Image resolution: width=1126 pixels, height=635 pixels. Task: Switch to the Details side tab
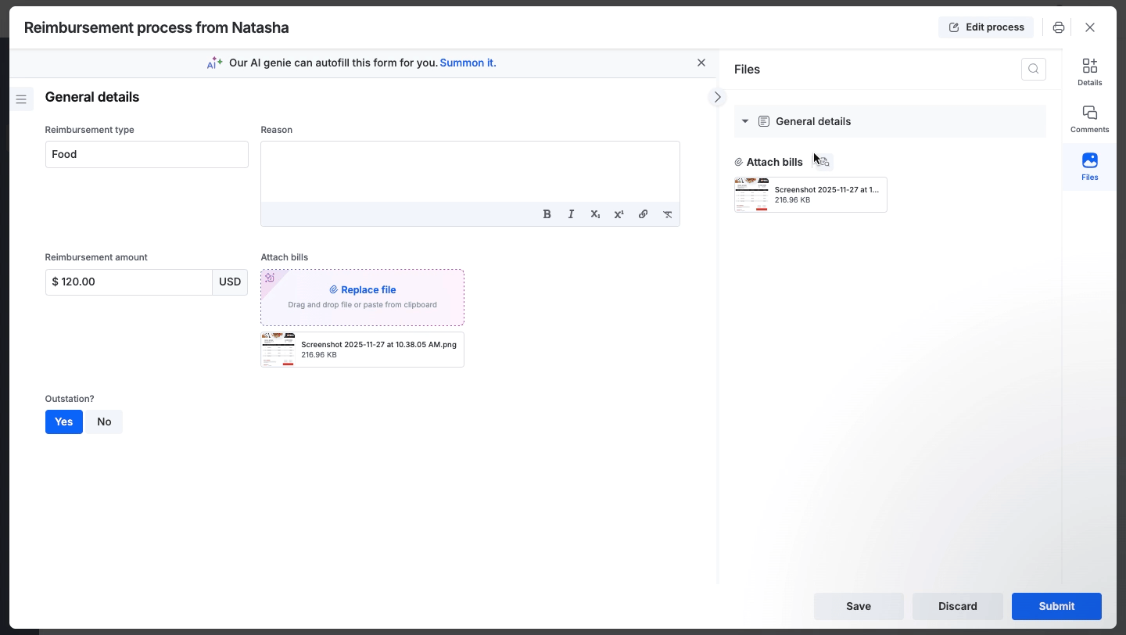pos(1089,71)
